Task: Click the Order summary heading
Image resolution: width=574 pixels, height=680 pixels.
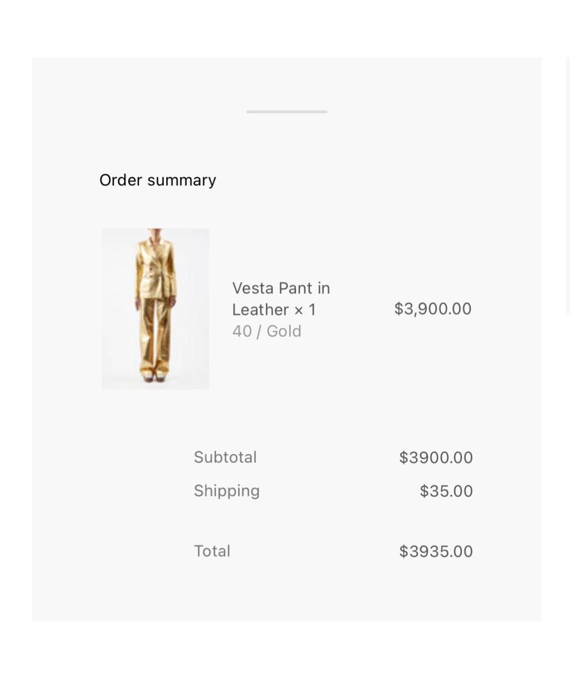Action: click(157, 180)
